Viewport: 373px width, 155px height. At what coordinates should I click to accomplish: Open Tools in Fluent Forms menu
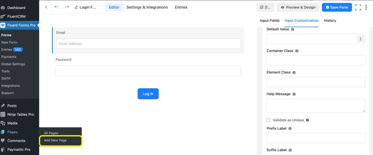click(5, 71)
